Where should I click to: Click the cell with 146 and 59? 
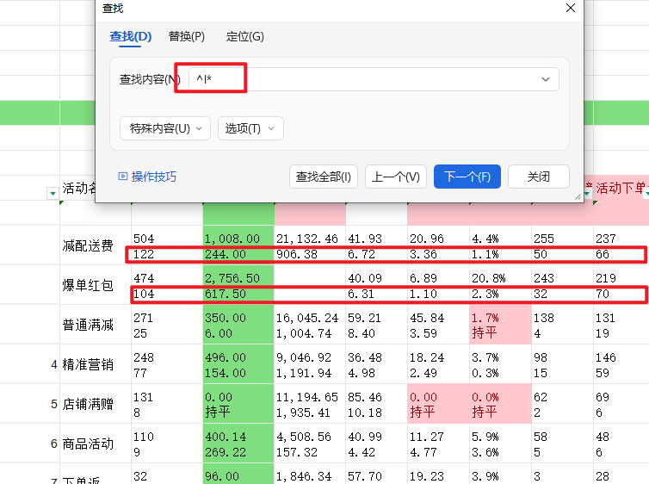[621, 365]
